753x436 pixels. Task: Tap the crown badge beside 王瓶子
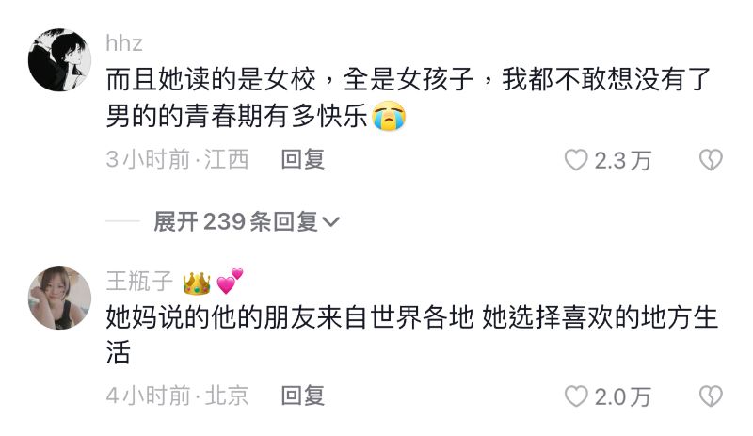point(197,283)
